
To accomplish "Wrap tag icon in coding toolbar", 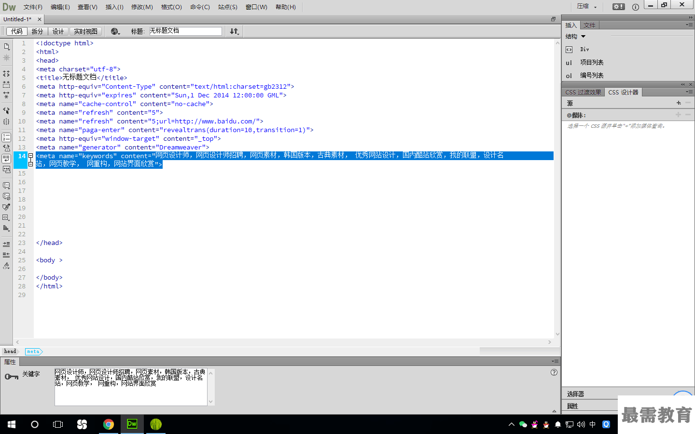I will click(6, 207).
